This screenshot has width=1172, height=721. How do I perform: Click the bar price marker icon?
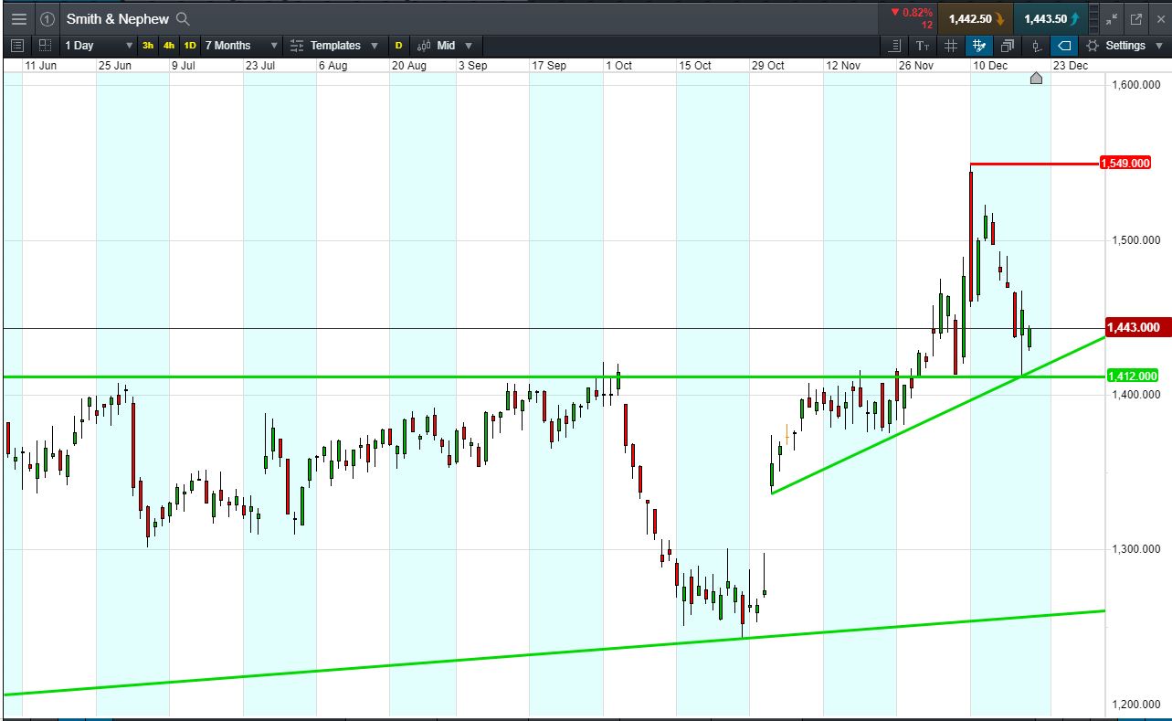[x=1036, y=46]
